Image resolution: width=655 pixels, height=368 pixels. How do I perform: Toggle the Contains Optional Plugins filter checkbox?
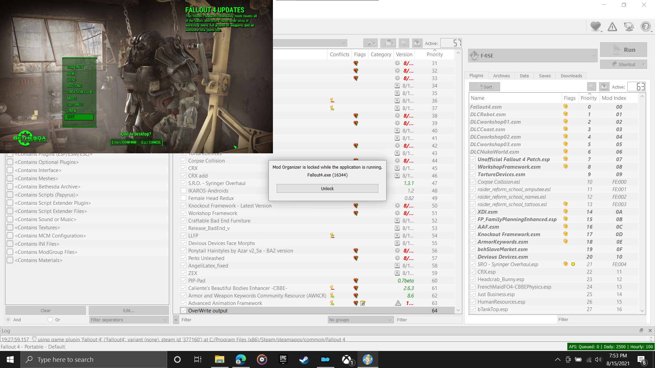click(10, 162)
